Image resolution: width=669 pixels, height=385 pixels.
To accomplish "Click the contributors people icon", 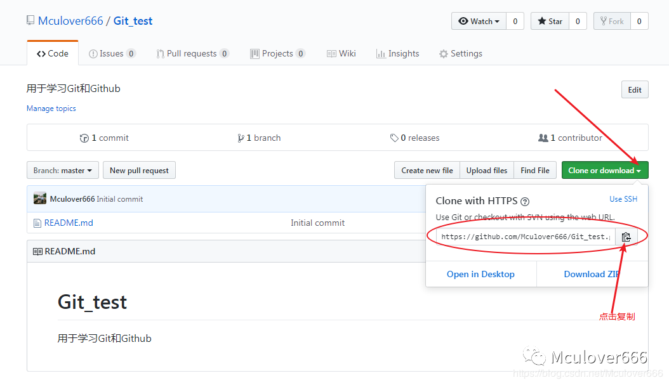I will pyautogui.click(x=543, y=138).
